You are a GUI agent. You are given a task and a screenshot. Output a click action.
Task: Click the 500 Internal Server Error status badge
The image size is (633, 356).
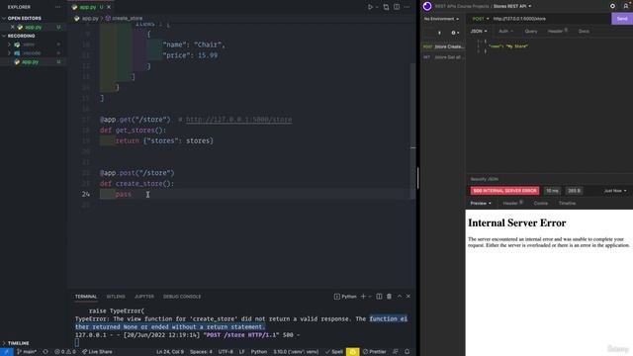(504, 191)
